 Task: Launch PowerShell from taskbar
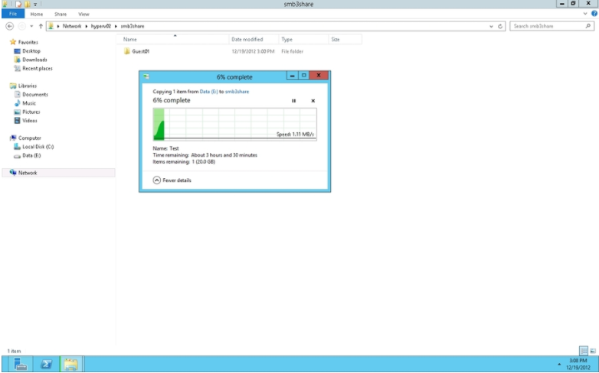46,364
